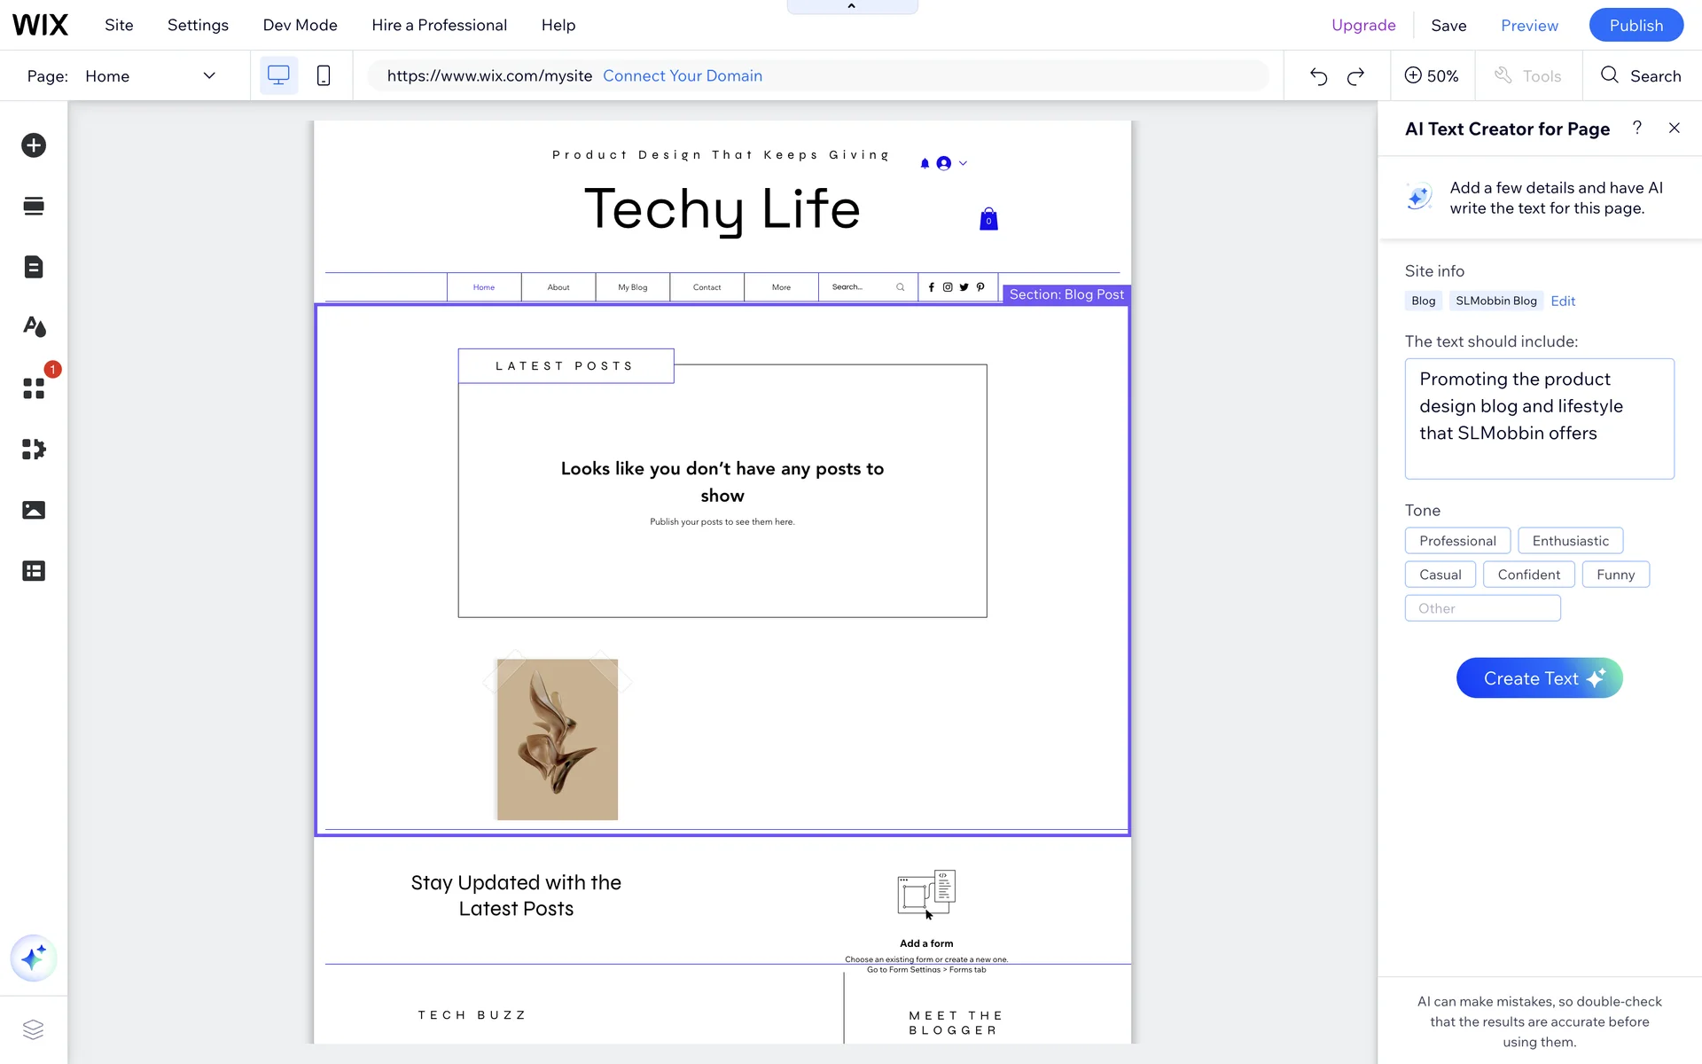Click the Redo arrow icon
The height and width of the screenshot is (1064, 1702).
click(x=1355, y=76)
